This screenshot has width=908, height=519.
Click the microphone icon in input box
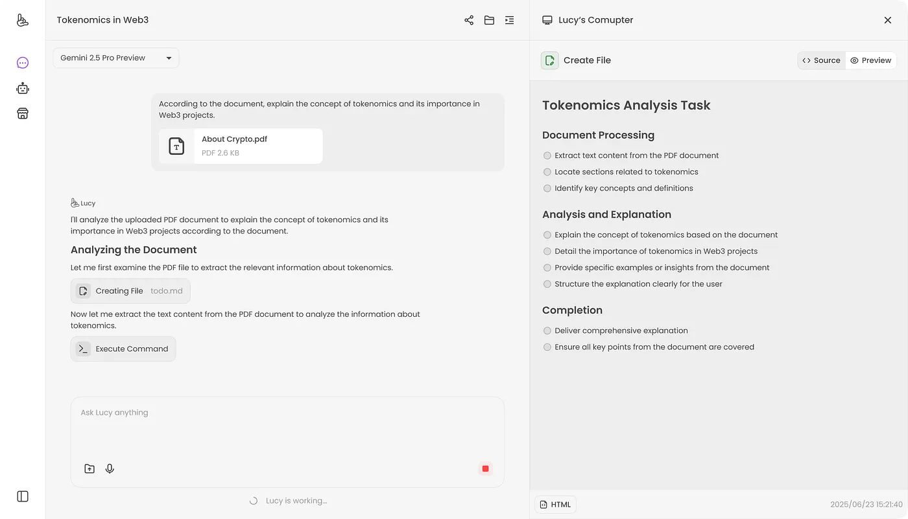point(110,468)
